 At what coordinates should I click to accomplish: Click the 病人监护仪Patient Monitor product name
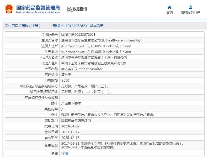82,69
